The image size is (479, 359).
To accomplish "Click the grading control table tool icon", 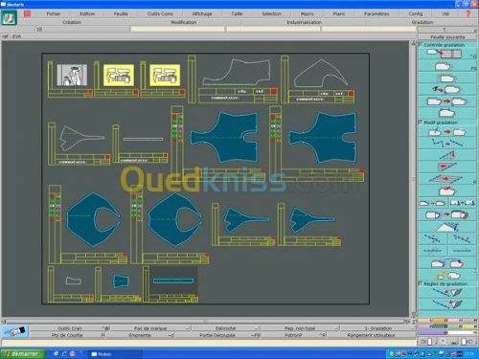I will (x=446, y=54).
